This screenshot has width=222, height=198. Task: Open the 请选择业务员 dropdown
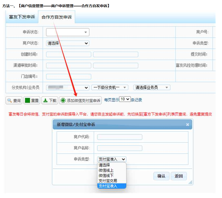(152, 88)
